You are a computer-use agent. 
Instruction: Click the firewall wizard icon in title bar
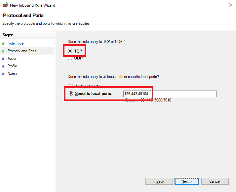tap(5, 5)
